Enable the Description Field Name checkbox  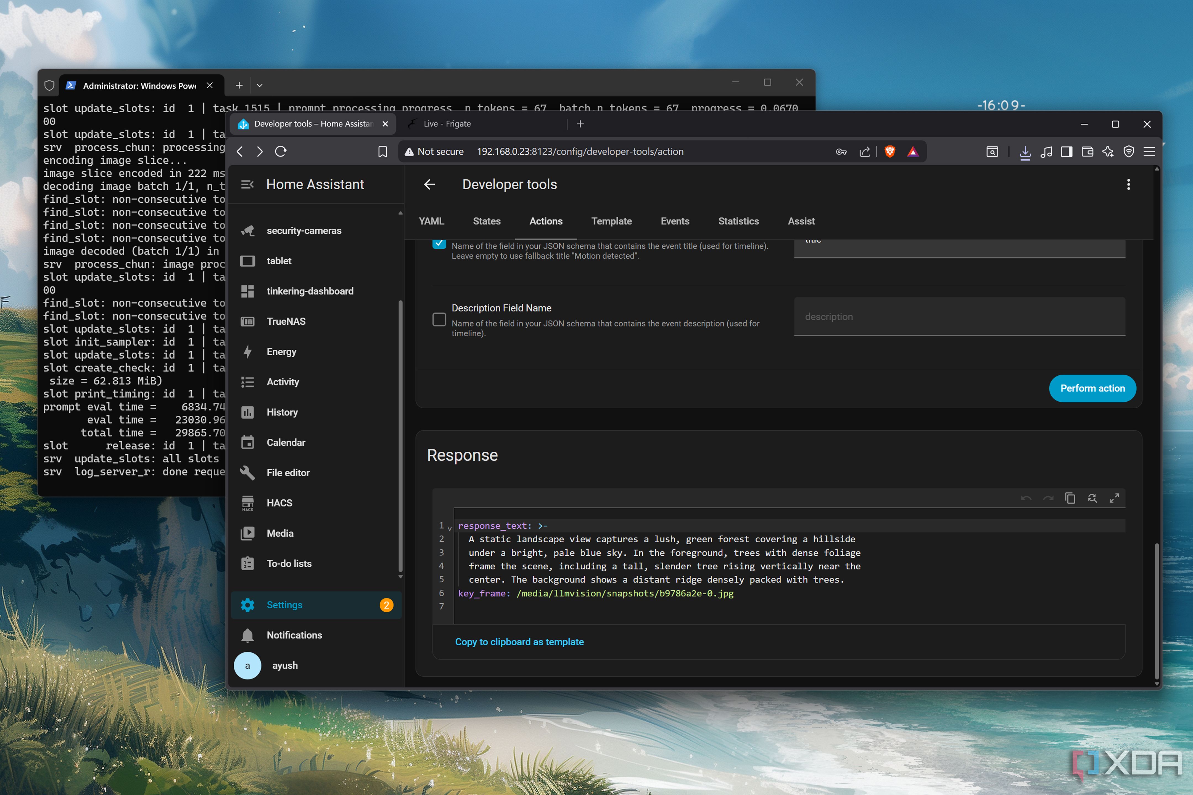(x=439, y=319)
